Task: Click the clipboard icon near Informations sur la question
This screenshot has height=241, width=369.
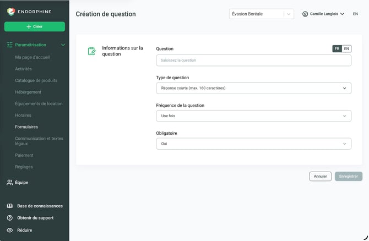Action: point(91,51)
